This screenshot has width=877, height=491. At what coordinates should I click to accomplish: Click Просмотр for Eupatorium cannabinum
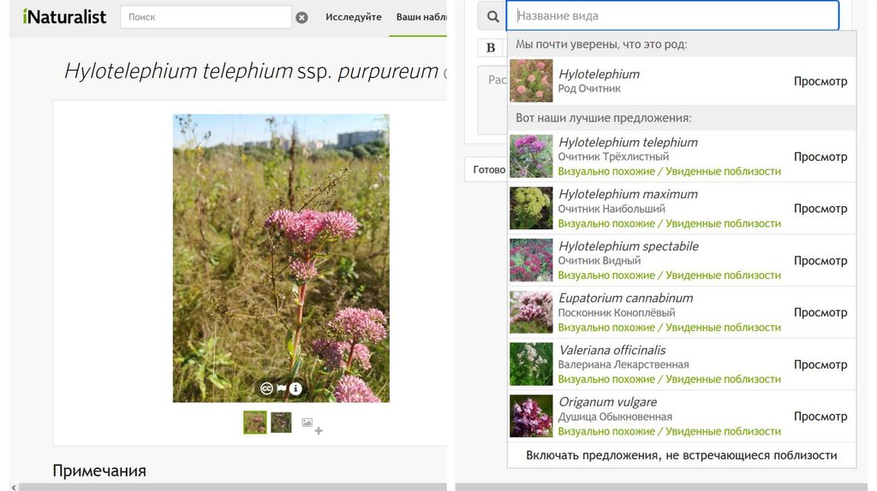820,312
